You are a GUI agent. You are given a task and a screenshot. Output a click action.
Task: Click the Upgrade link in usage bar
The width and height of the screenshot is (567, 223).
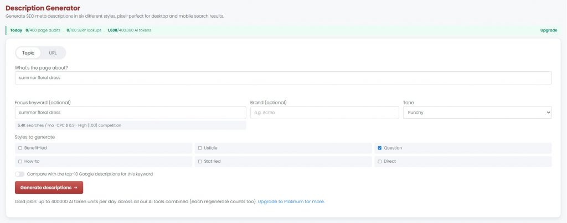[549, 30]
